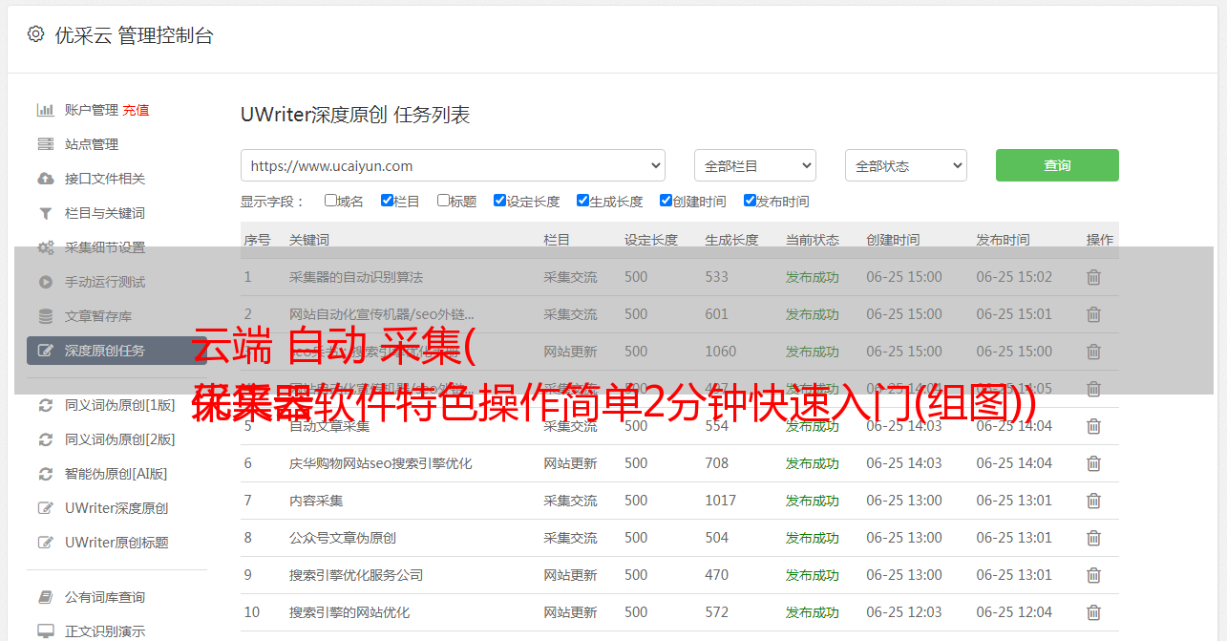The width and height of the screenshot is (1227, 641).
Task: Toggle the 设定长度 checkbox
Action: click(499, 201)
